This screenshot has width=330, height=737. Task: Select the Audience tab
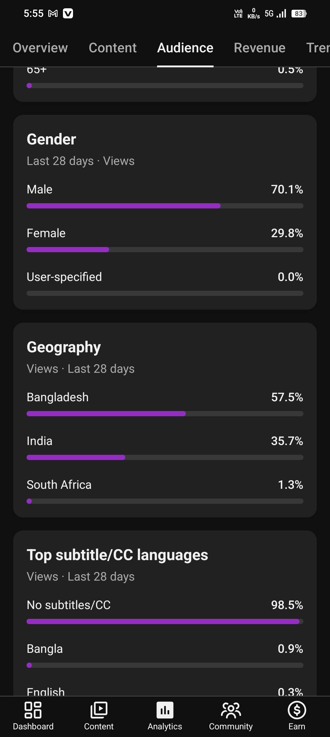[x=185, y=48]
